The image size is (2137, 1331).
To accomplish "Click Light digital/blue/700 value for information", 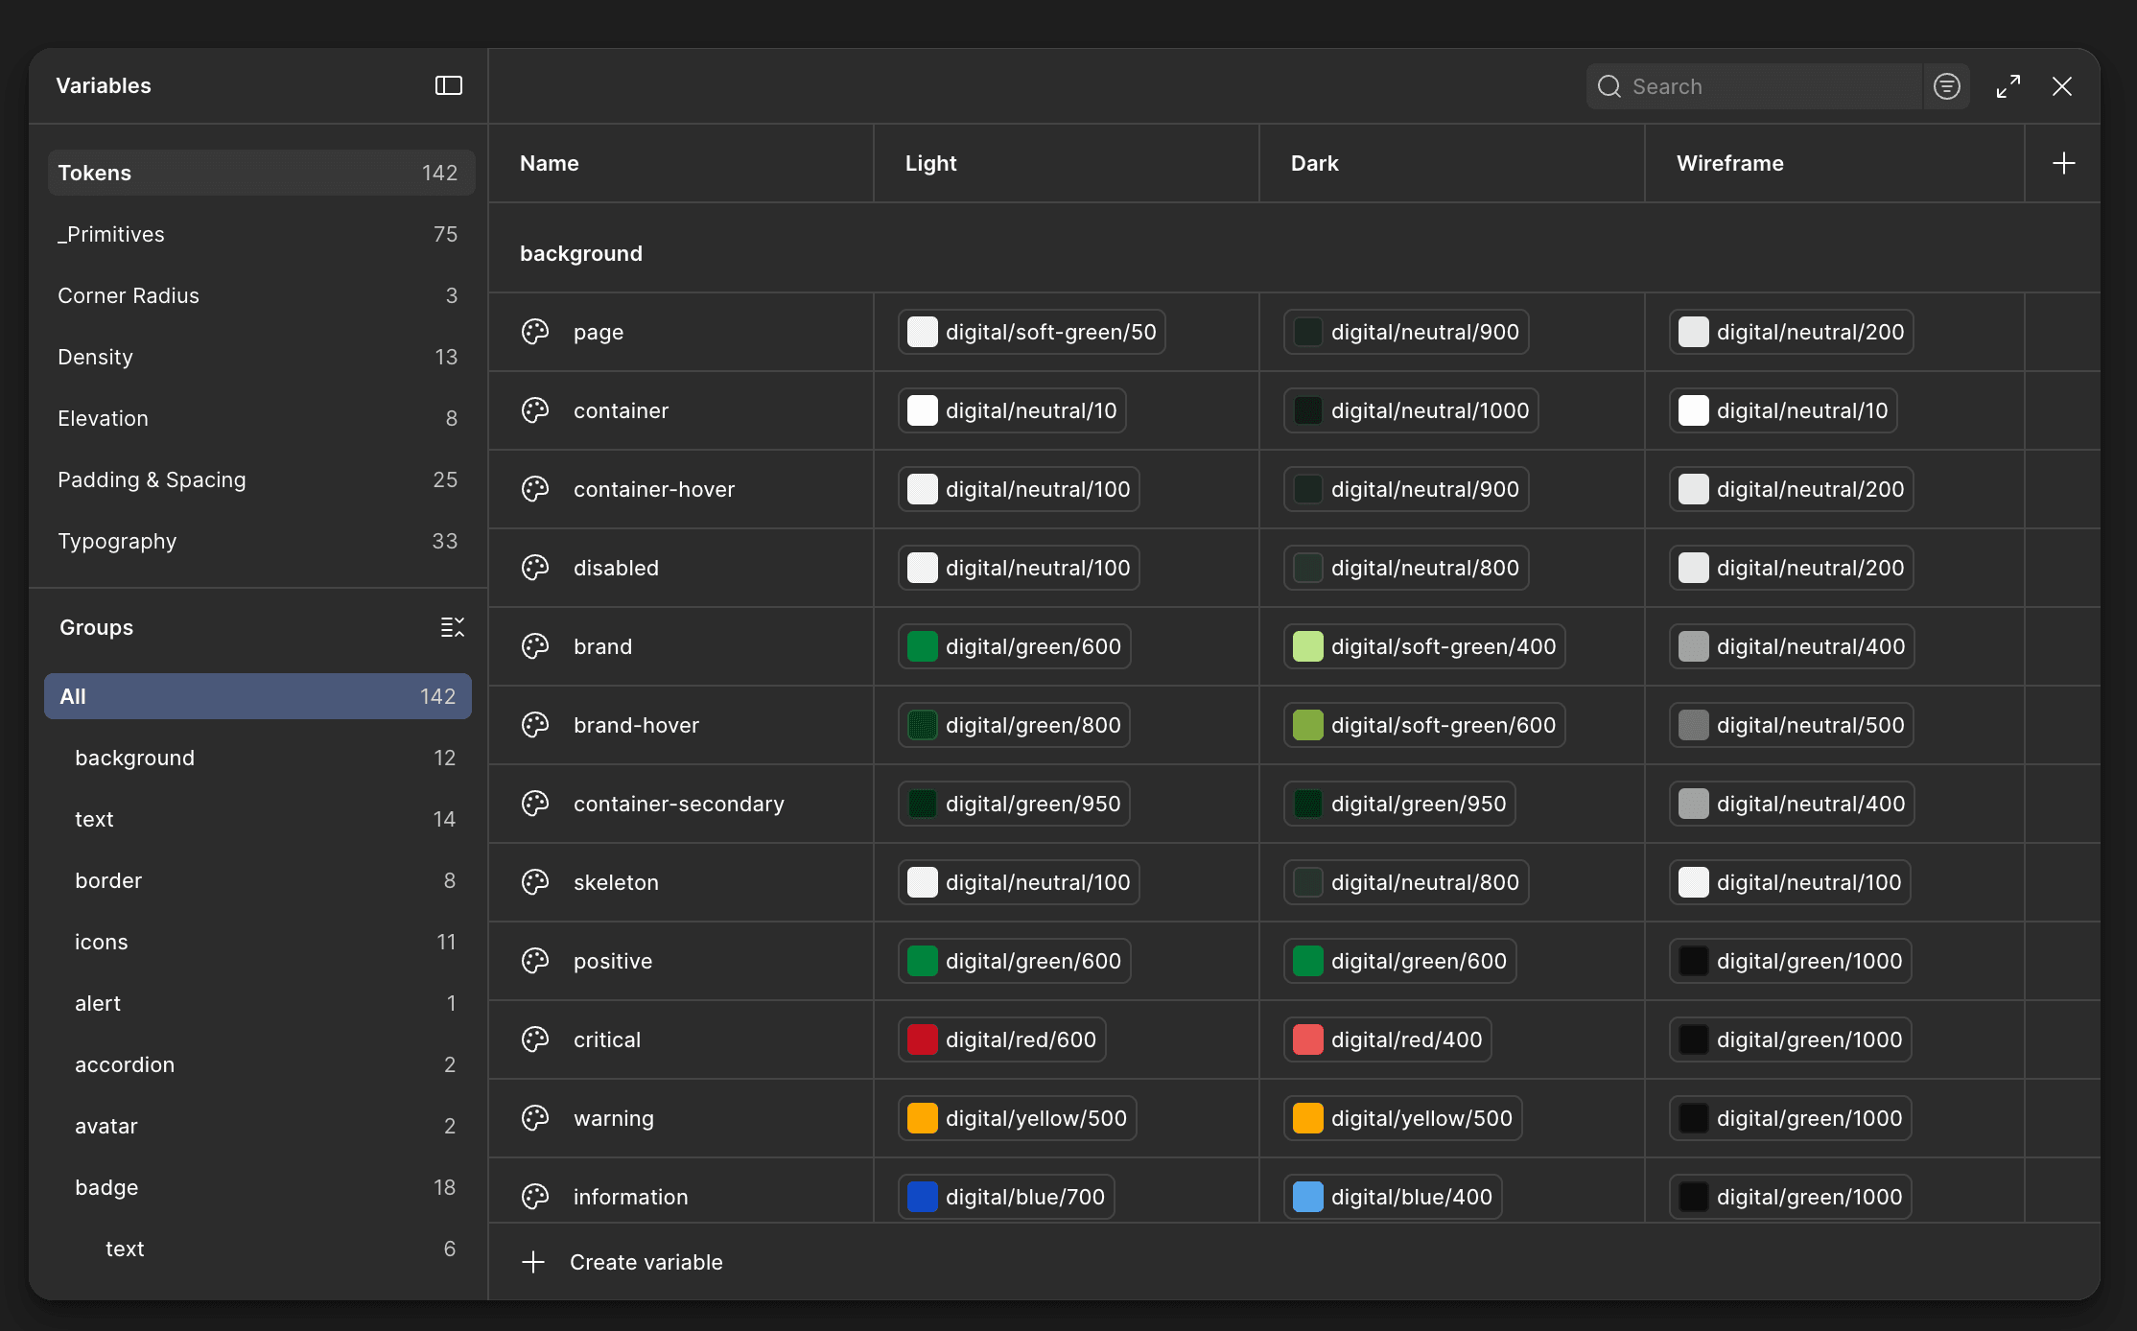I will pos(1006,1197).
